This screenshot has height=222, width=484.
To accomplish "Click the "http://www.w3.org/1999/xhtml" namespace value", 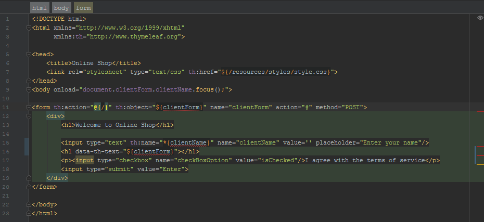I will tap(130, 28).
